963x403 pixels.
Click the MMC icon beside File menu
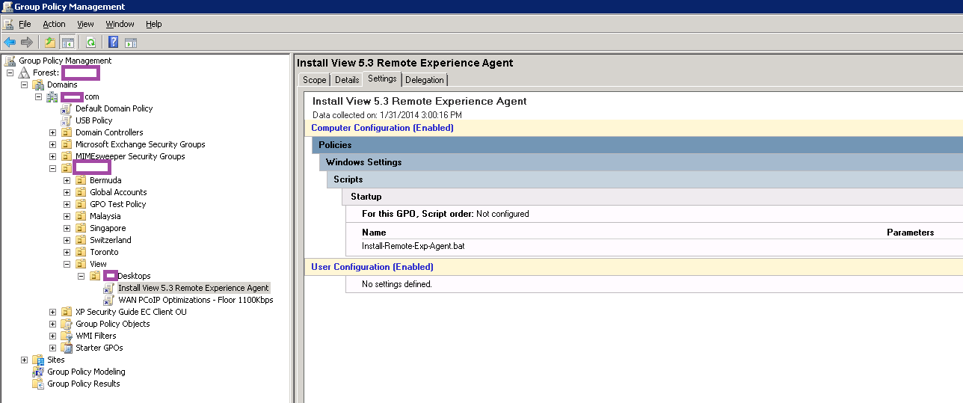(8, 24)
